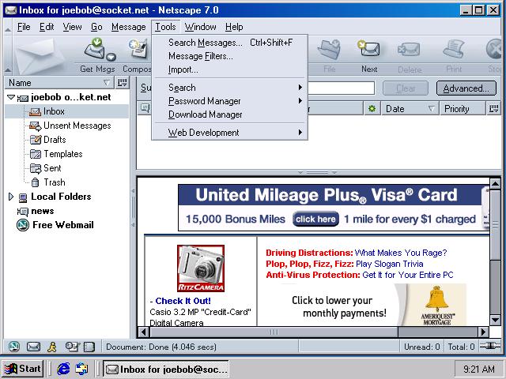Click the Ameriquest Mortgage bell ad

pyautogui.click(x=437, y=305)
